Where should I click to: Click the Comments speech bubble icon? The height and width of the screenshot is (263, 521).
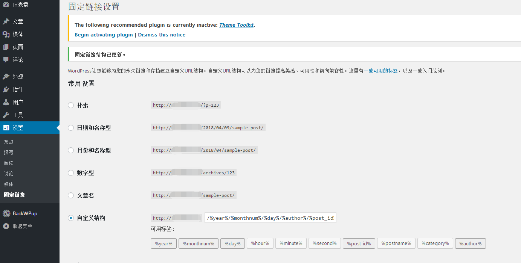[6, 60]
